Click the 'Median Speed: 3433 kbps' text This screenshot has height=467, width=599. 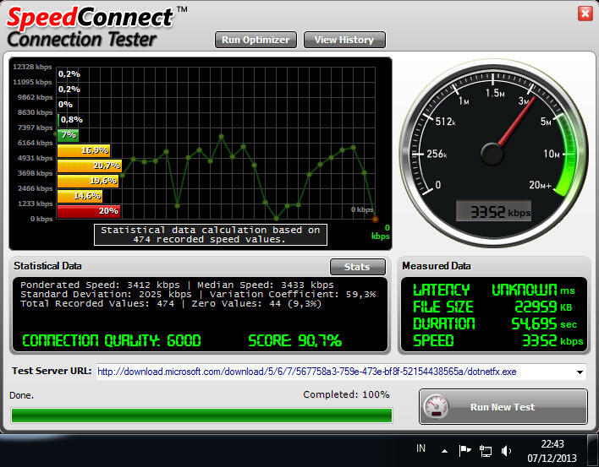(x=266, y=285)
